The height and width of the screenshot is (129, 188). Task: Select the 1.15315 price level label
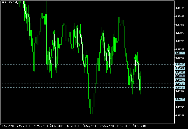point(180,72)
